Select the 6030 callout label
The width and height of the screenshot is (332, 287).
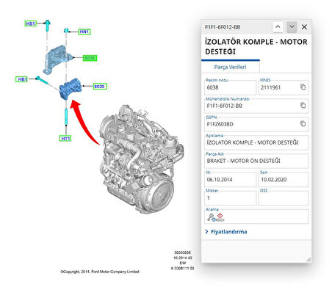coord(100,87)
